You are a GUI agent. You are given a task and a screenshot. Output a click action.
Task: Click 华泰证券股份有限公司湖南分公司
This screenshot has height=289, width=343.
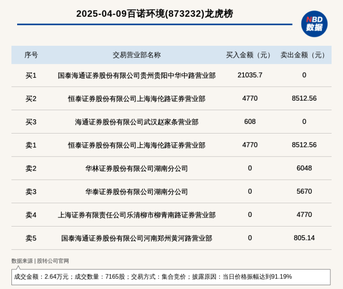(137, 192)
